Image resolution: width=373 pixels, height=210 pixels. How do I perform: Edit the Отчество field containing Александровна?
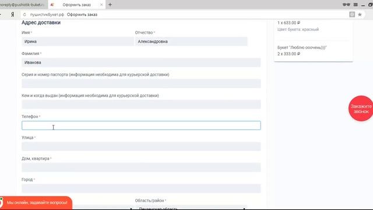(191, 41)
